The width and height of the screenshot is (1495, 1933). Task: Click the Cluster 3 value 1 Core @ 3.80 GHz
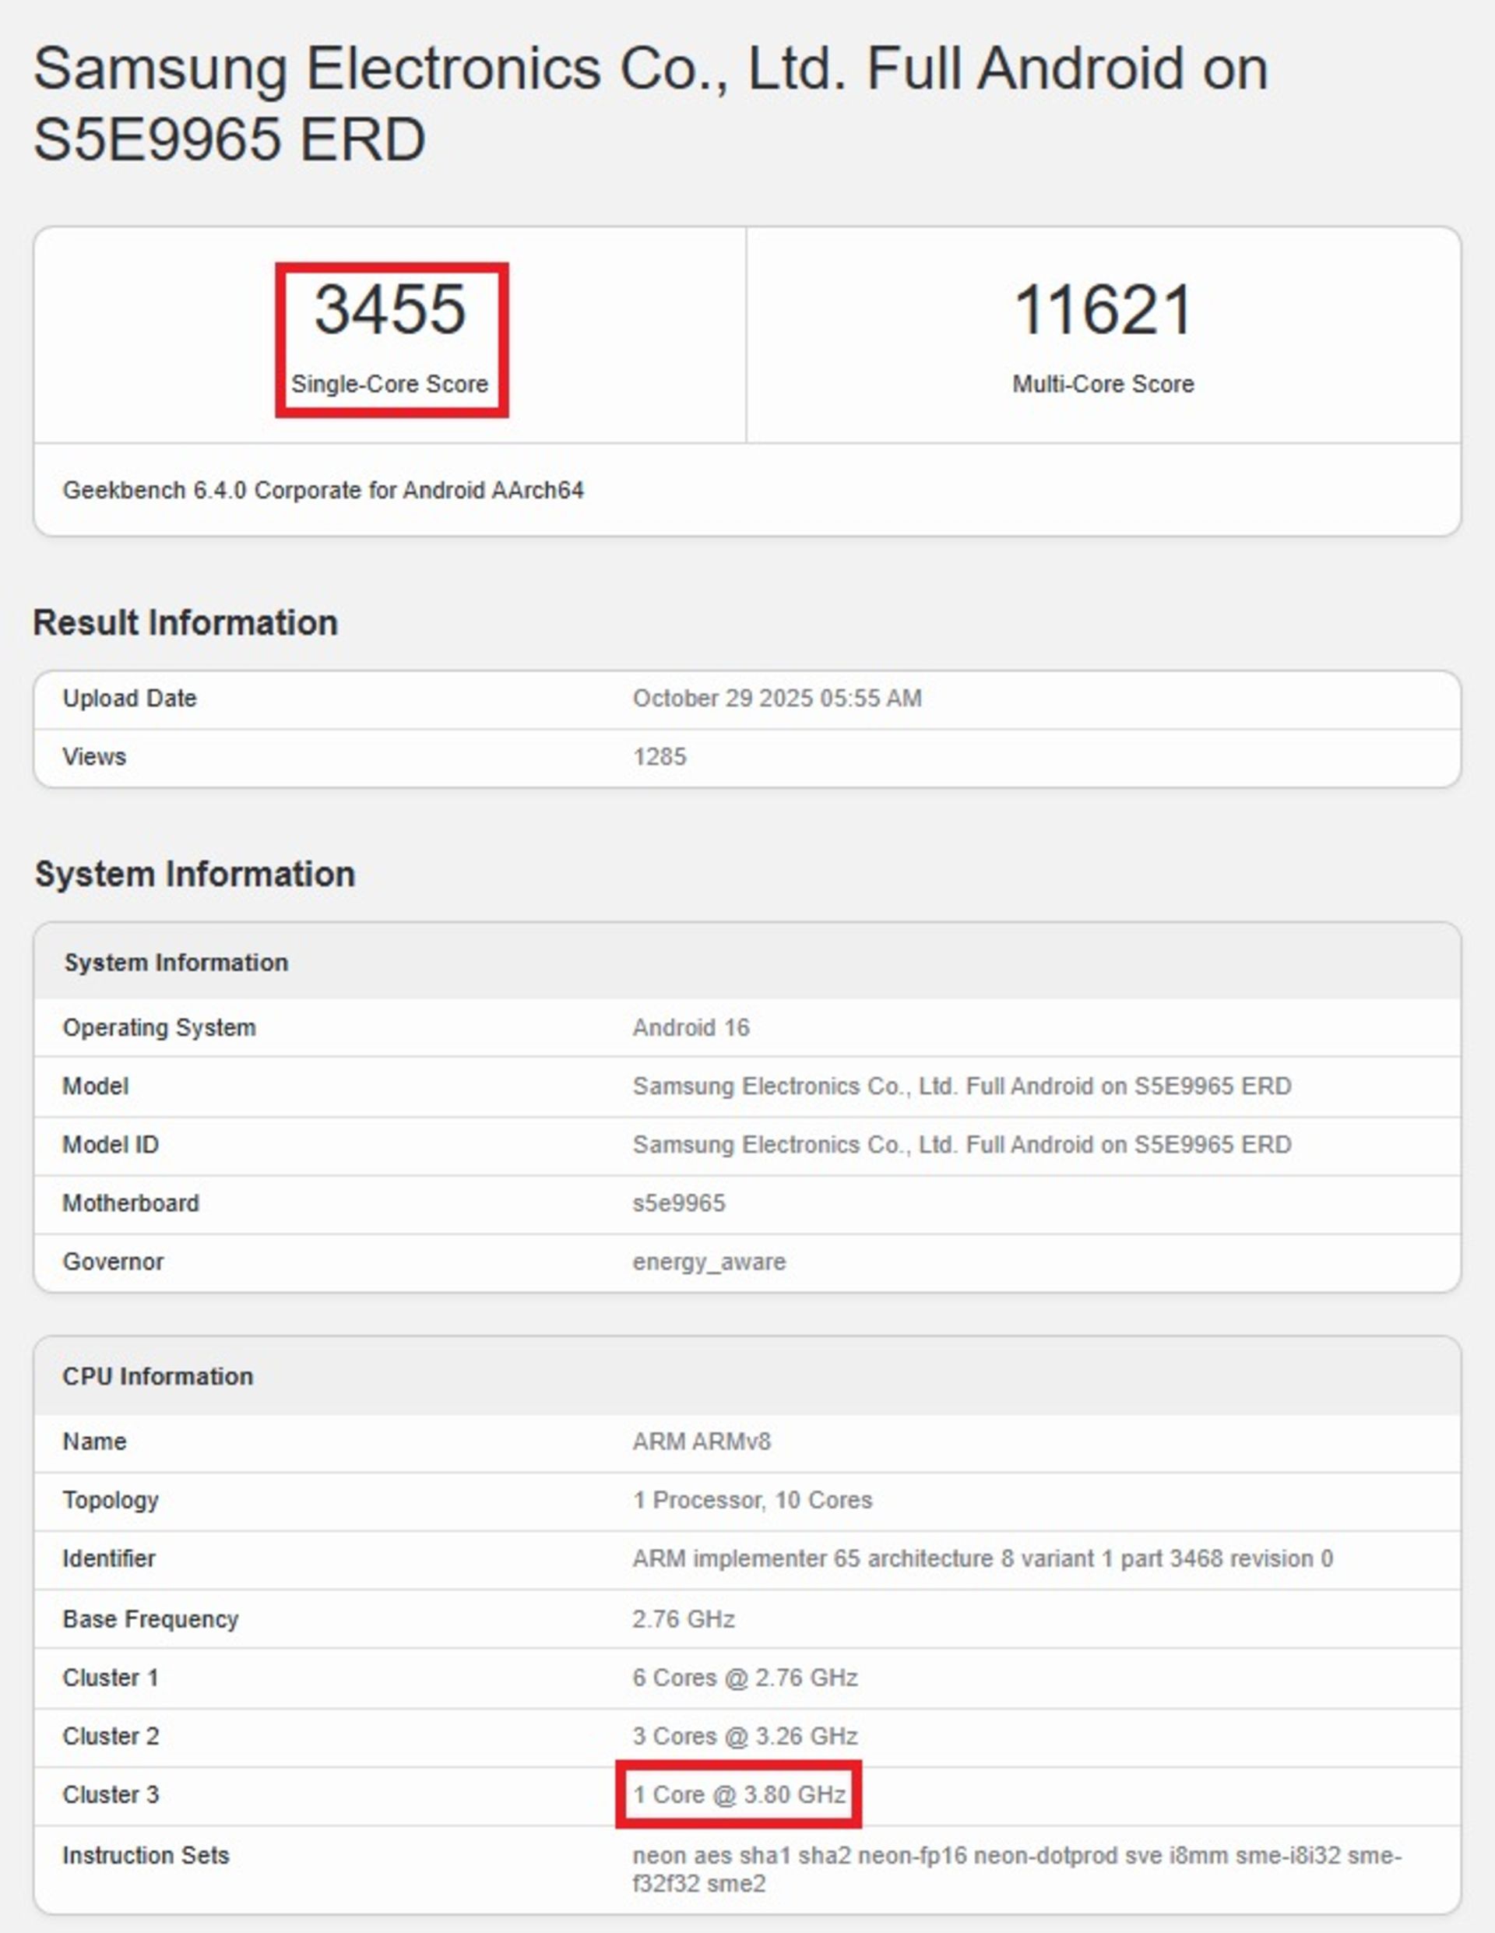pos(739,1794)
